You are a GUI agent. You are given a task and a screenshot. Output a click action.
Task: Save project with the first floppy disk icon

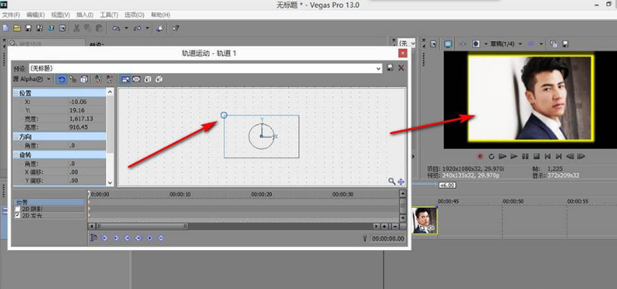(x=28, y=28)
